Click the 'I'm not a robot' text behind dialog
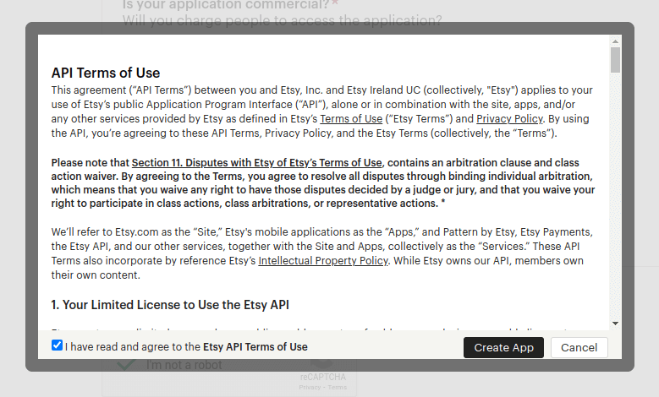This screenshot has width=659, height=397. tap(184, 365)
